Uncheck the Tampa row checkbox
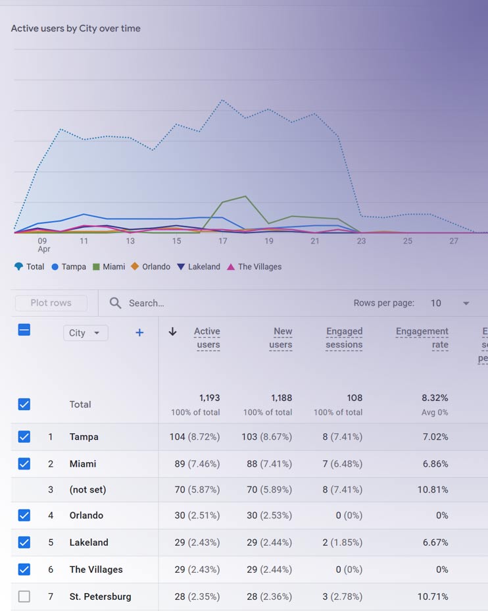 point(24,437)
